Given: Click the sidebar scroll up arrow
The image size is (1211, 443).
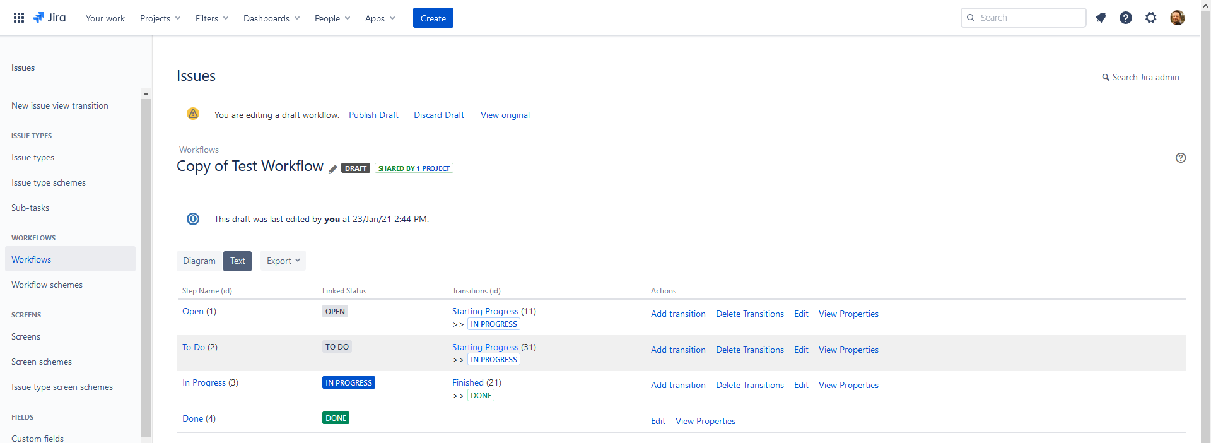Looking at the screenshot, I should (x=146, y=94).
